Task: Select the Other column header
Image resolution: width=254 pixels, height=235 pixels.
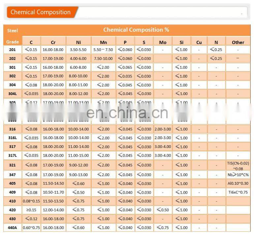Action: (x=238, y=42)
